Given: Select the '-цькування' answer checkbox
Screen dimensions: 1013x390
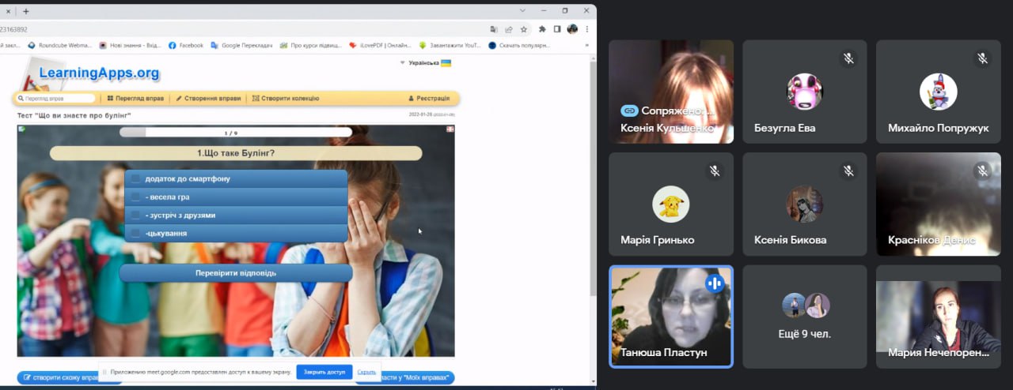Looking at the screenshot, I should coord(136,234).
